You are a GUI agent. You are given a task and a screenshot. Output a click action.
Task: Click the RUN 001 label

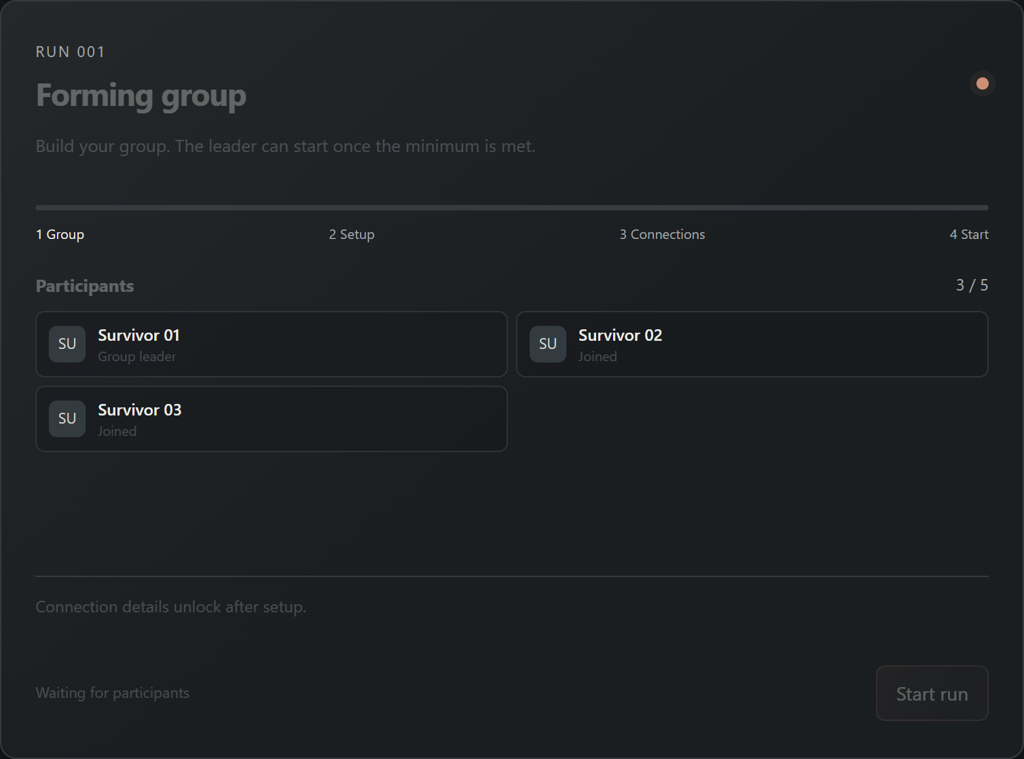(71, 52)
